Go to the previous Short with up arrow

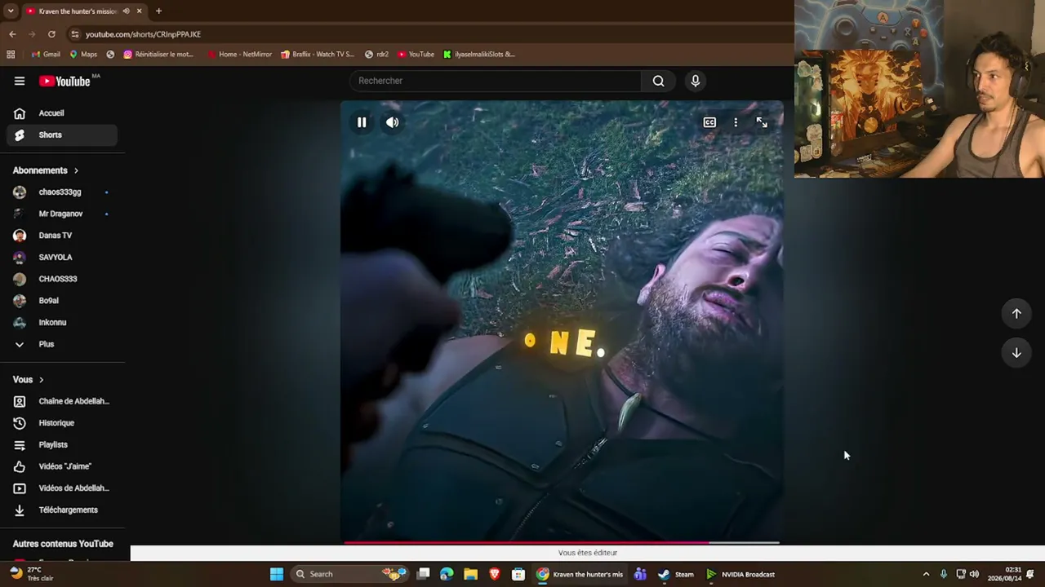(x=1016, y=313)
